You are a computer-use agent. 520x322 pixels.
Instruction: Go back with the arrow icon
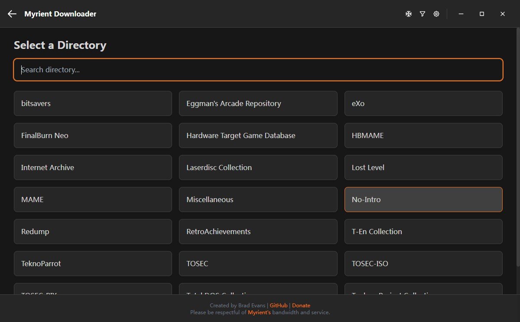(x=12, y=14)
